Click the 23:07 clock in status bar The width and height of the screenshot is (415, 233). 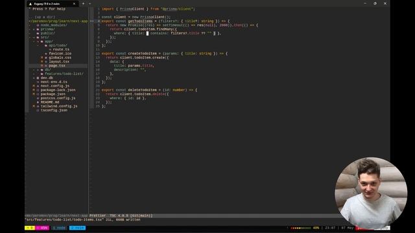click(330, 228)
